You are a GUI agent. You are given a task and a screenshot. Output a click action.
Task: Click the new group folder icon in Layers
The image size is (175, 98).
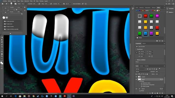[x=157, y=93]
